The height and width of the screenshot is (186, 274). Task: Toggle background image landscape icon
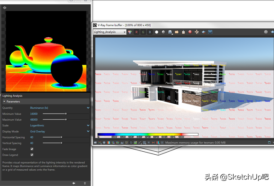click(135, 143)
